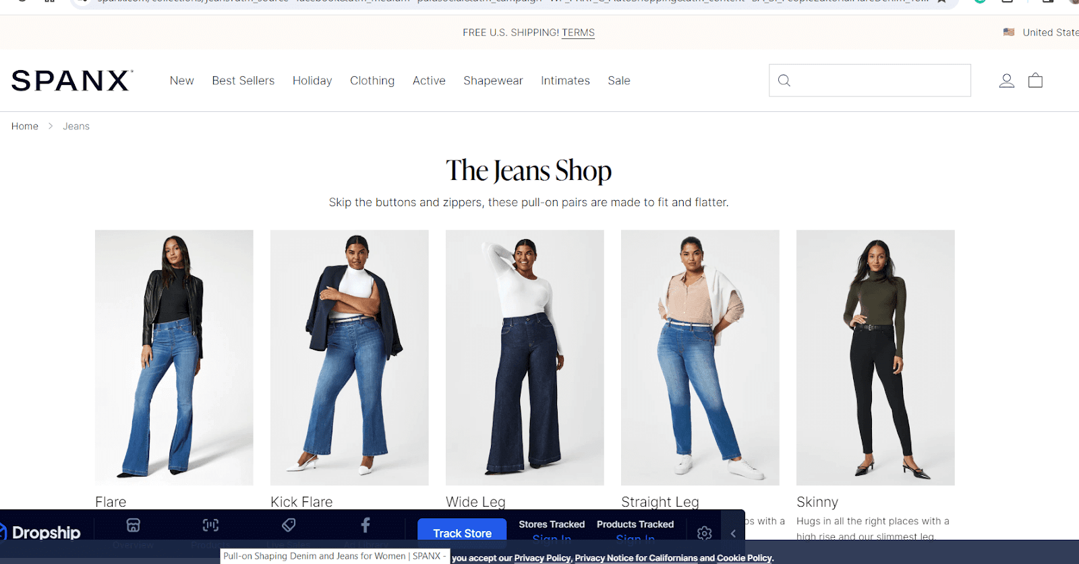Open Dropship Products scan icon
Image resolution: width=1079 pixels, height=564 pixels.
coord(210,525)
